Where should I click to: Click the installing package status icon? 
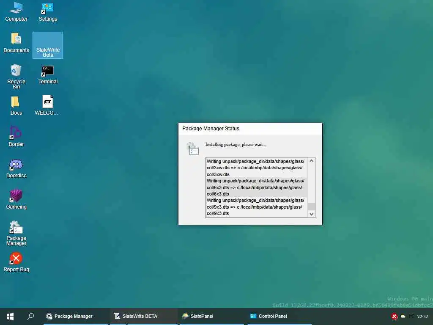tap(192, 149)
